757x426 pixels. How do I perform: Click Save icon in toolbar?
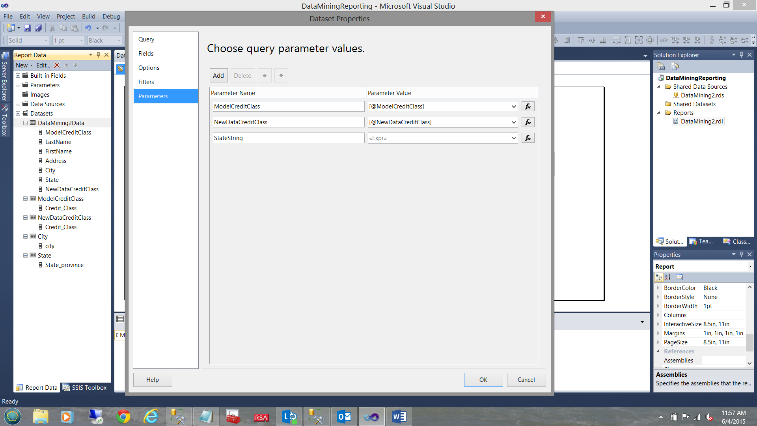[27, 28]
